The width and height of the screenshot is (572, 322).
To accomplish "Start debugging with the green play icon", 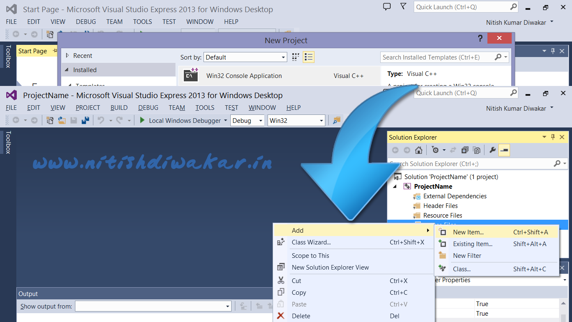I will [x=142, y=120].
